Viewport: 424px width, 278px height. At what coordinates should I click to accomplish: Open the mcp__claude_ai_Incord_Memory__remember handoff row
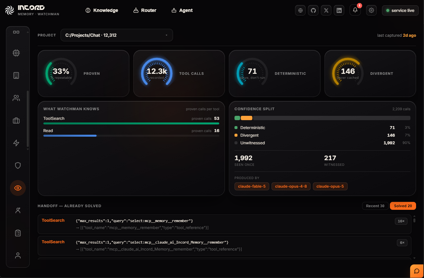225,246
